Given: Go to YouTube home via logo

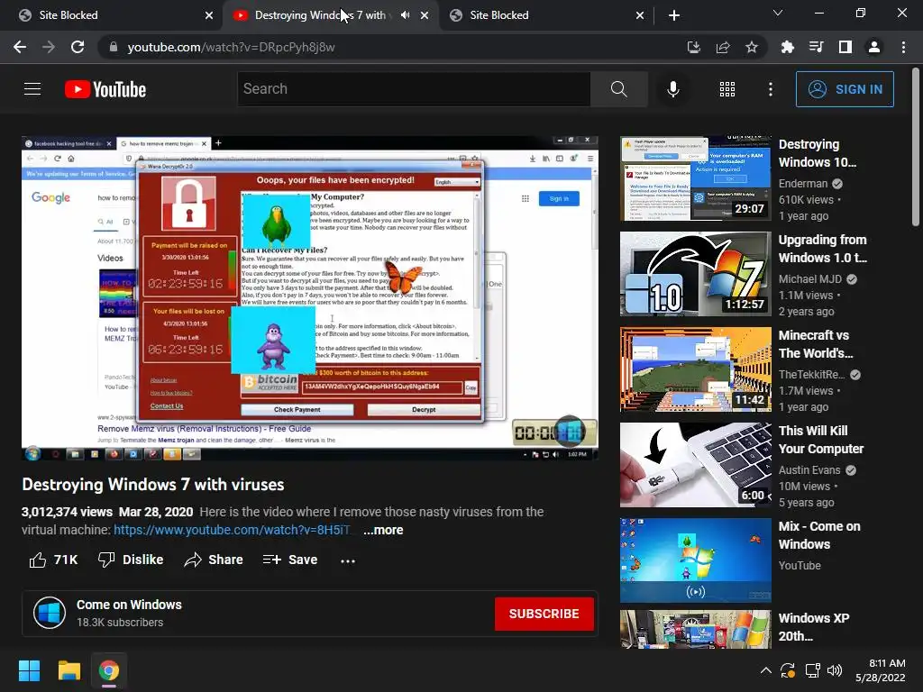Looking at the screenshot, I should click(105, 89).
